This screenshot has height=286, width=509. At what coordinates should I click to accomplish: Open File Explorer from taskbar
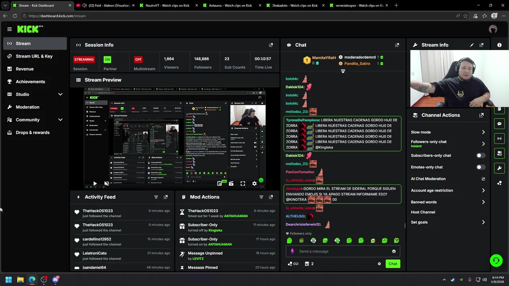[x=20, y=280]
